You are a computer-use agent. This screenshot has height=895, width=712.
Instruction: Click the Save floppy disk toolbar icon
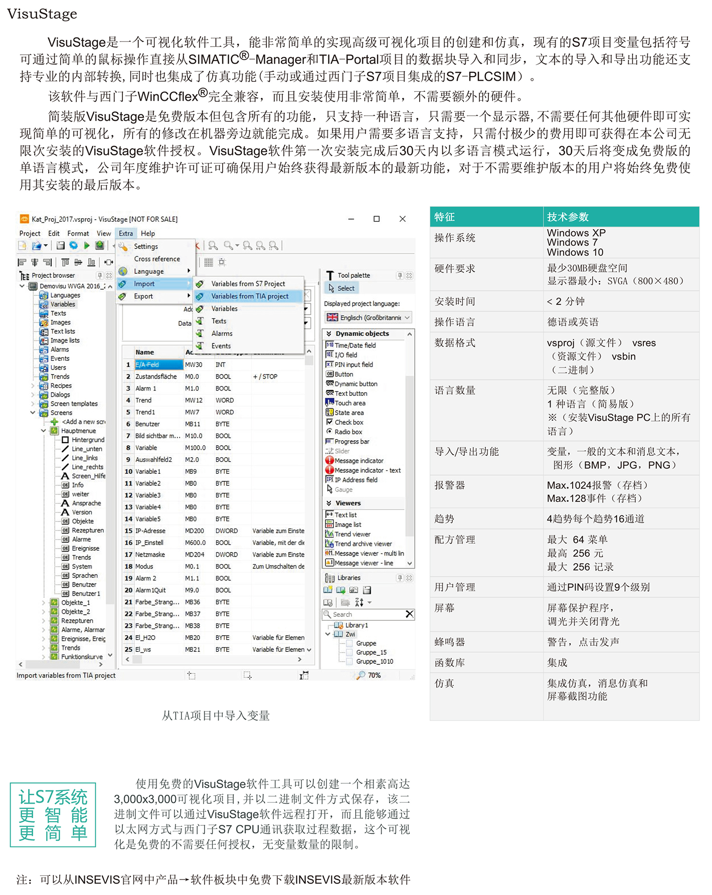61,246
